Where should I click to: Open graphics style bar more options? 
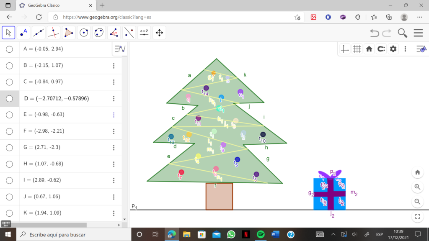click(405, 49)
